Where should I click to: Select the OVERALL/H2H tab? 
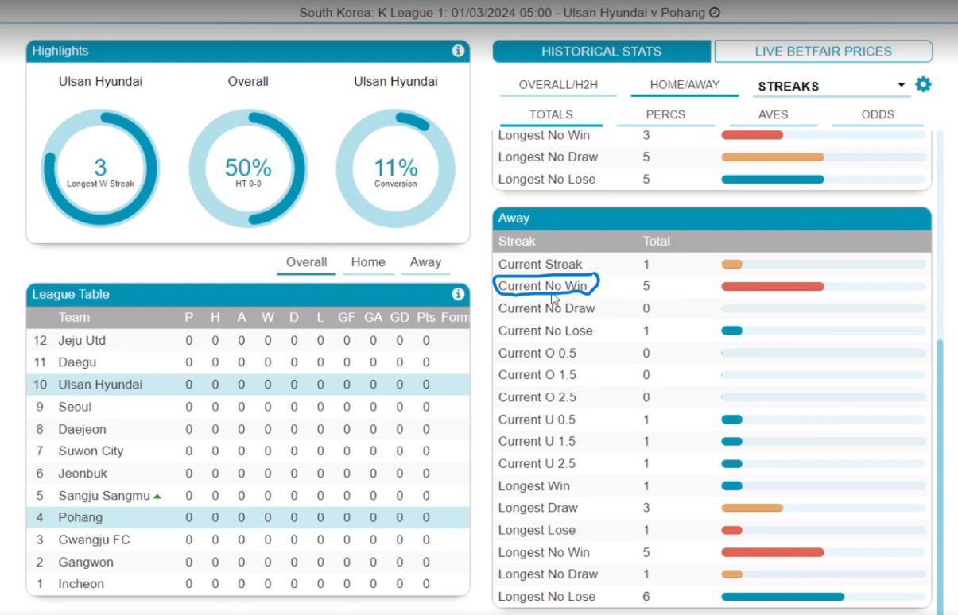558,84
